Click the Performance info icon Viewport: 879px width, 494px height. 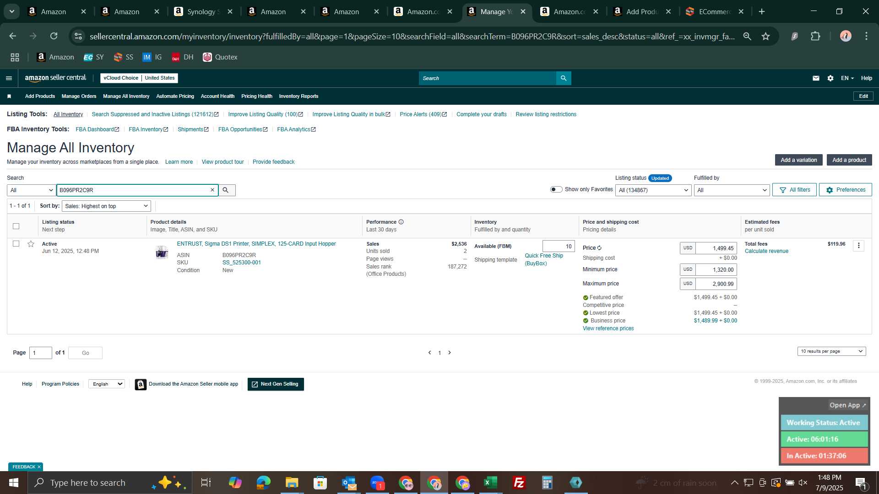[401, 222]
